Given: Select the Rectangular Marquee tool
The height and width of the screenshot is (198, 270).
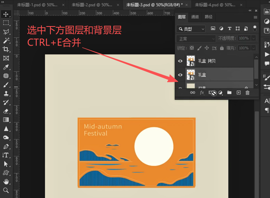Looking at the screenshot, I should click(x=6, y=23).
